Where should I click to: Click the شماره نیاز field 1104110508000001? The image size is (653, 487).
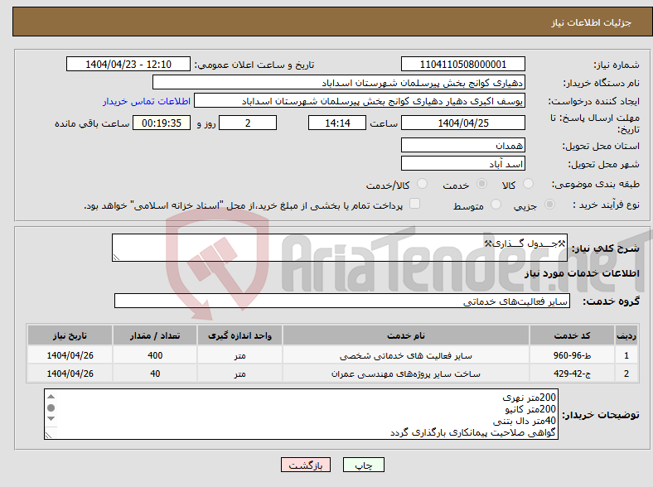pos(462,64)
